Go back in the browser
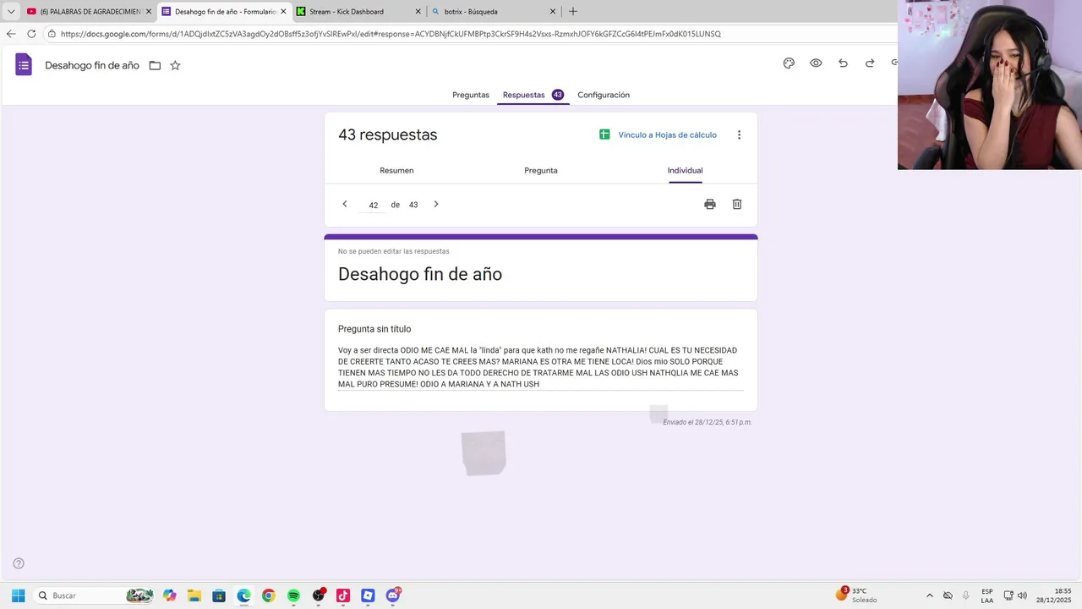This screenshot has width=1082, height=609. tap(11, 34)
